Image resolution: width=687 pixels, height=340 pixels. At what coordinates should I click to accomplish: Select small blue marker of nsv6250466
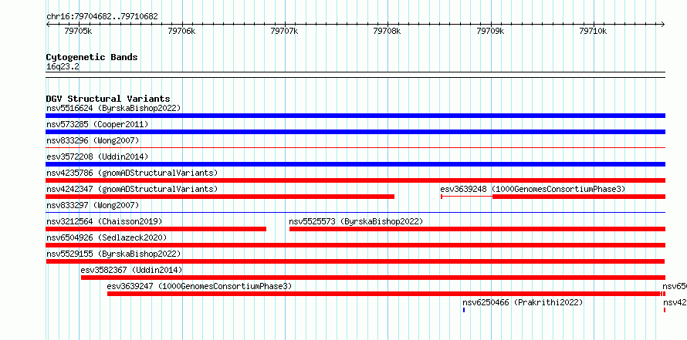464,310
